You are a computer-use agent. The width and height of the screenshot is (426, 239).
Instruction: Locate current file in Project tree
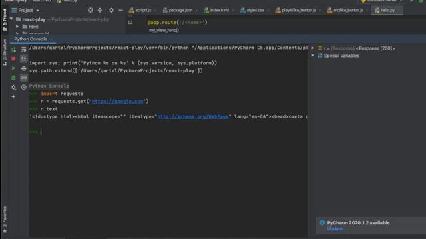click(x=91, y=11)
